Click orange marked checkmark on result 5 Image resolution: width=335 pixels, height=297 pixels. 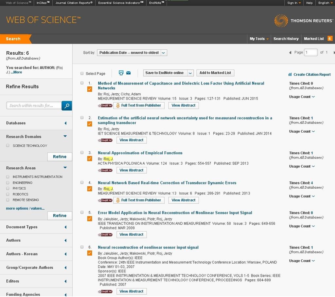pos(90,219)
